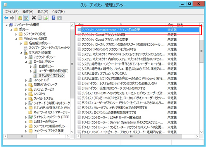The image size is (207, 148).
Task: Expand the ネットワーク アクセス保護 node
Action: coord(26,131)
